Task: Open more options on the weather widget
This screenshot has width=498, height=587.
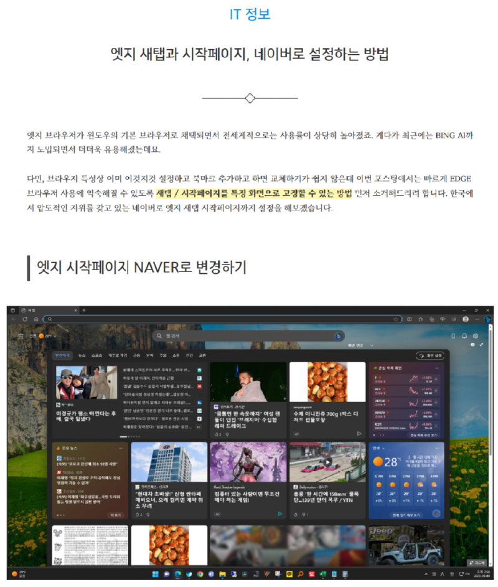Action: (x=437, y=448)
